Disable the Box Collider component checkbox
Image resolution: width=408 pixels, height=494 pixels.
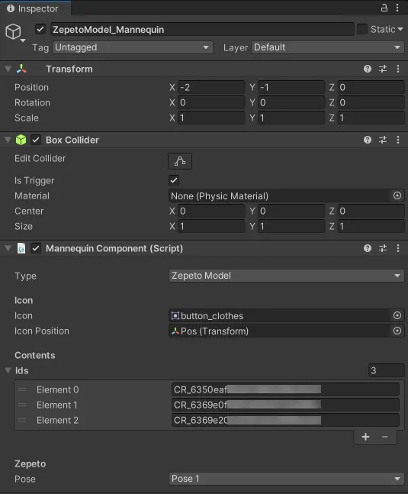[36, 140]
